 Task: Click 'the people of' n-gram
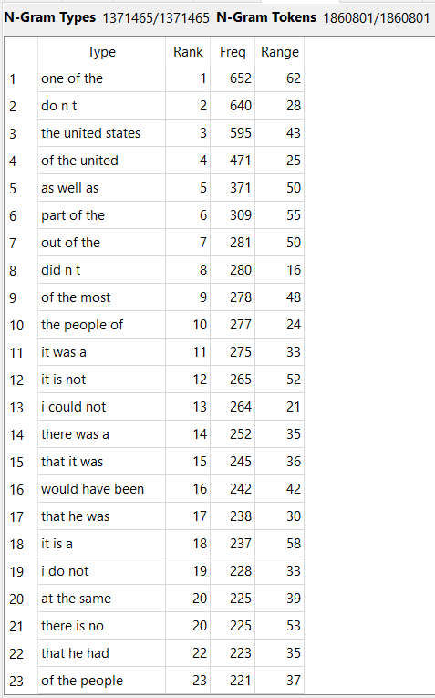pyautogui.click(x=82, y=325)
